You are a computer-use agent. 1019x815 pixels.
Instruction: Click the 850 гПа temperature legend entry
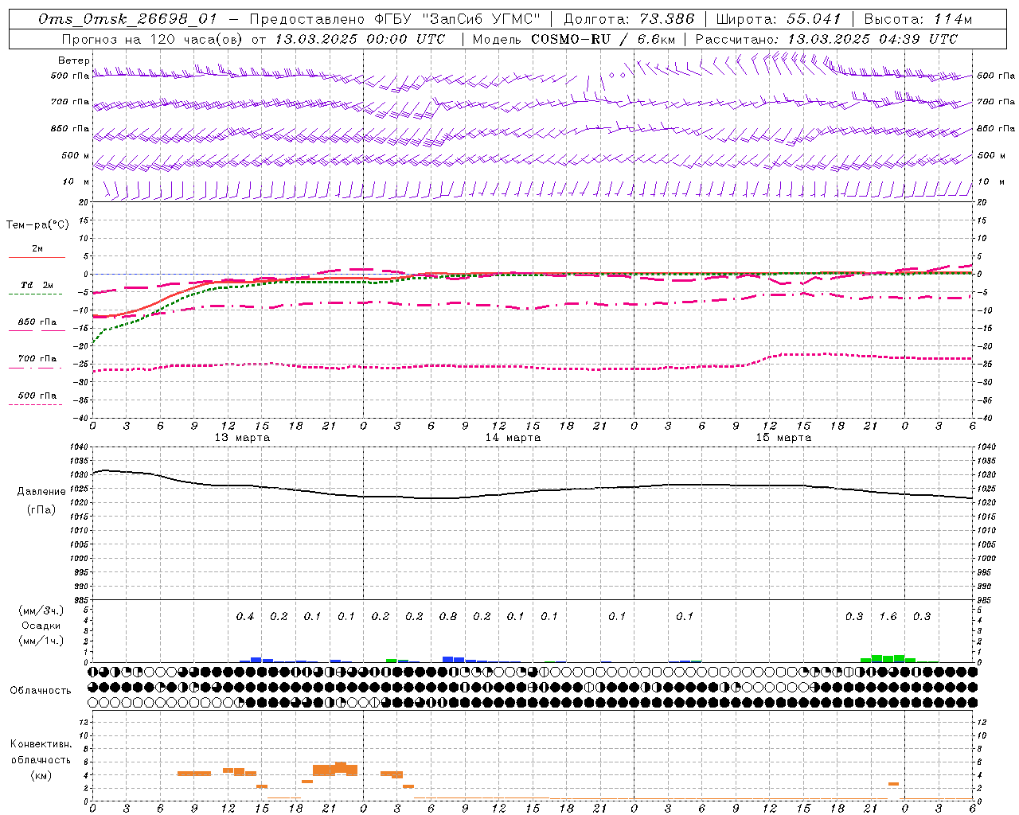(37, 322)
